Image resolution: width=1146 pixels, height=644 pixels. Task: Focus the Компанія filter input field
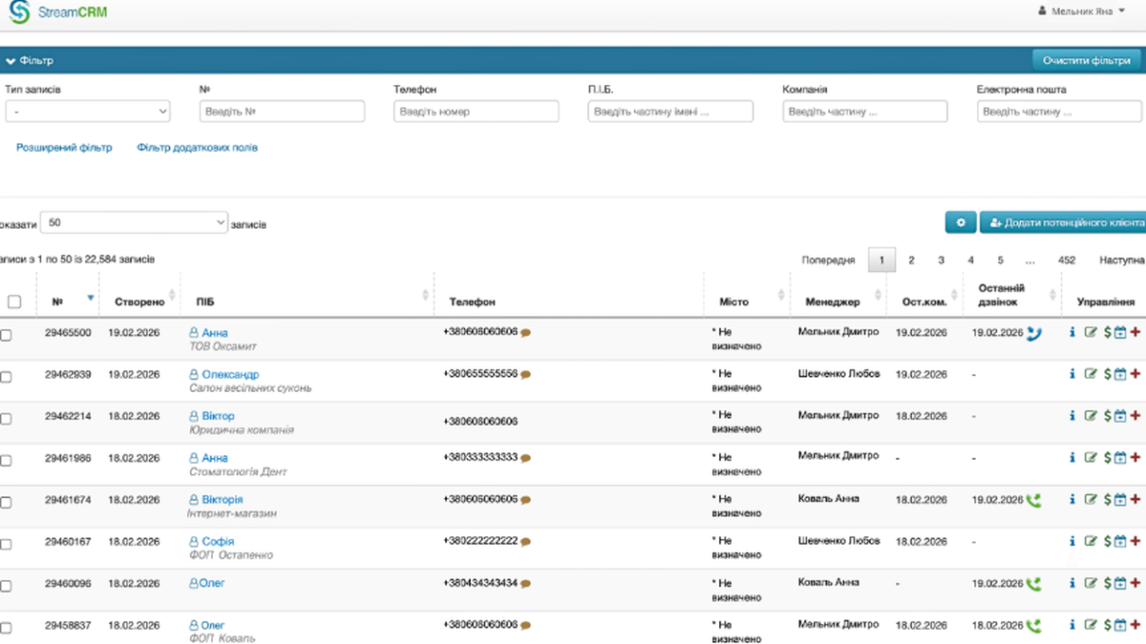[865, 112]
